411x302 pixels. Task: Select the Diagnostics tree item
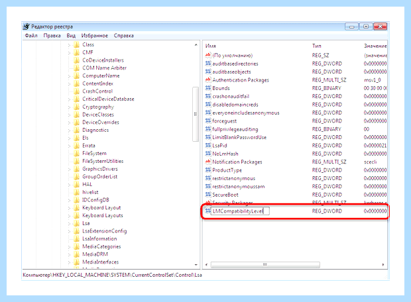click(95, 130)
